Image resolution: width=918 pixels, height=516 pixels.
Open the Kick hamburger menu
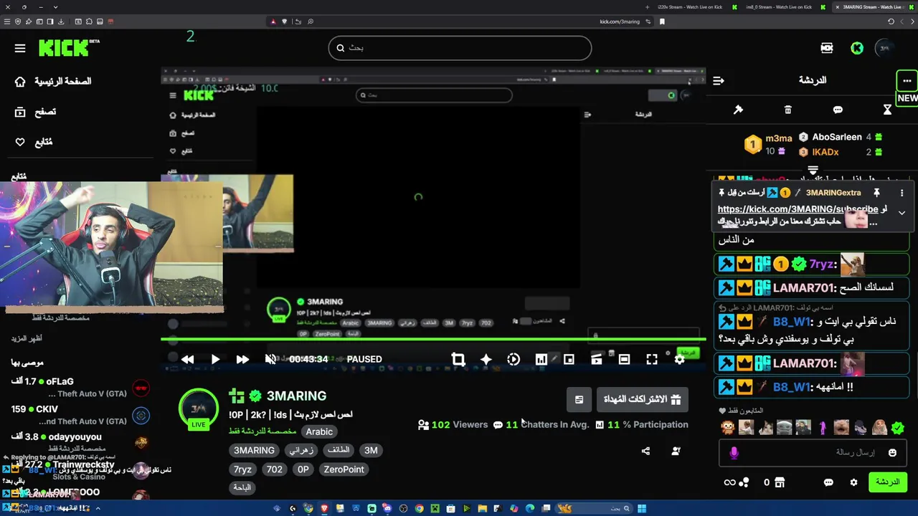point(20,48)
